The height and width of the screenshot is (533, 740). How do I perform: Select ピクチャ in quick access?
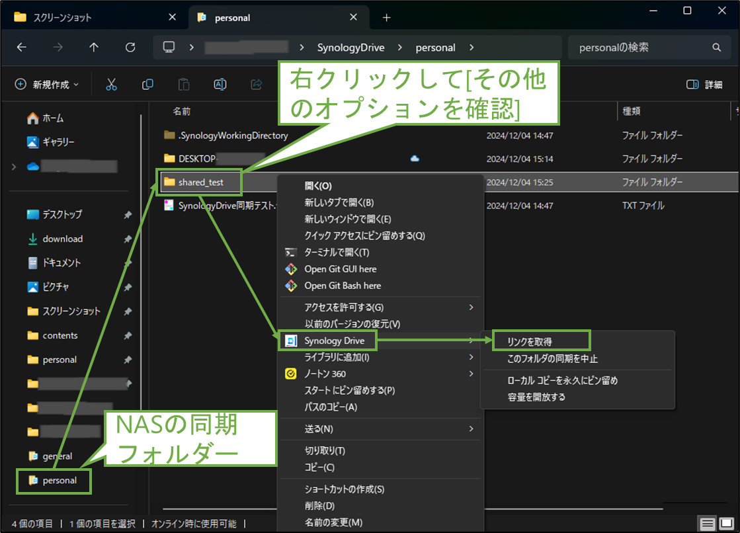point(48,287)
